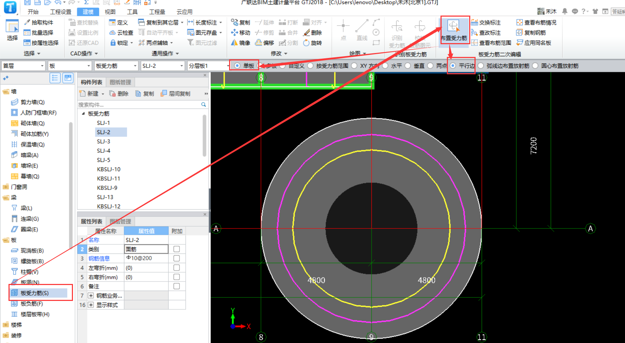Click the 批量选择 batch select icon
625x343 pixels.
coord(27,33)
